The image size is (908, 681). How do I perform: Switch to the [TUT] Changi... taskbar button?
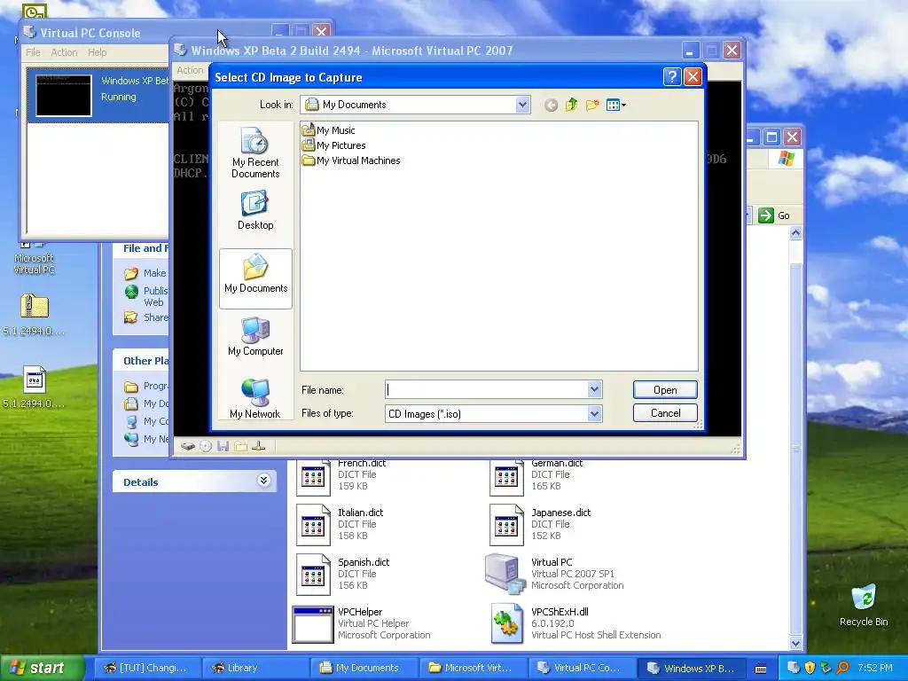tap(146, 668)
